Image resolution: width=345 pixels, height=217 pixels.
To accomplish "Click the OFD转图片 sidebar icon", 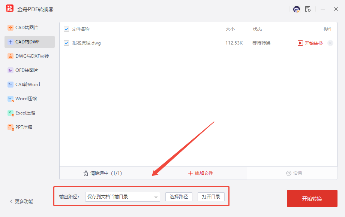I will [10, 70].
